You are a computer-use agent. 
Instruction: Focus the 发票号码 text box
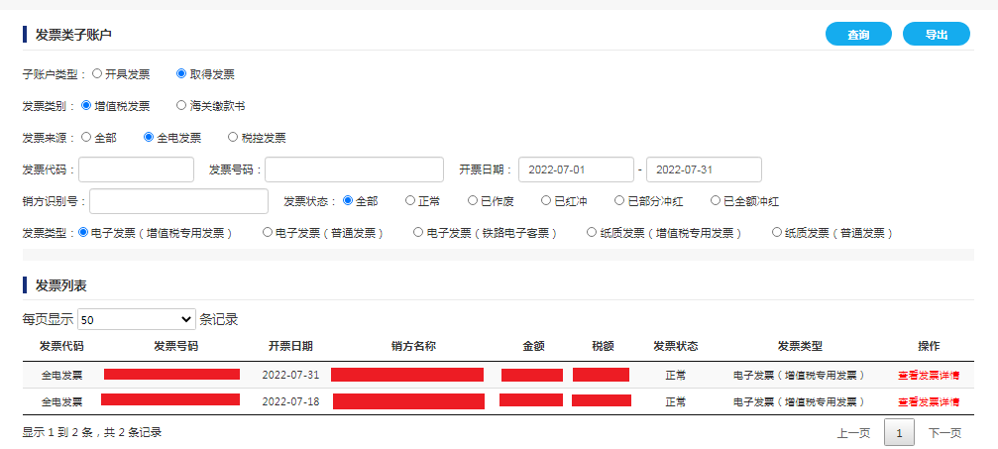point(354,169)
